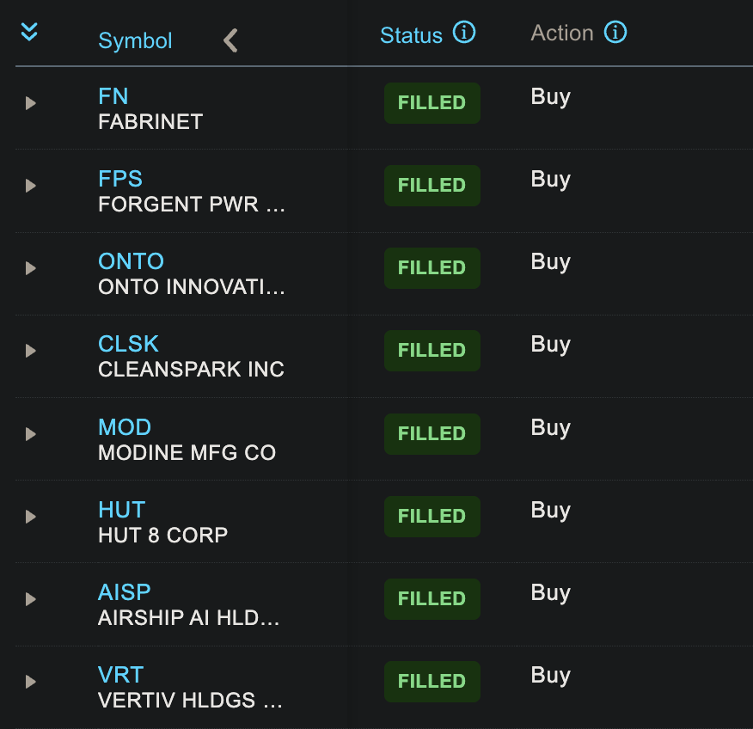753x729 pixels.
Task: Click the Buy action in FN row
Action: tap(551, 97)
